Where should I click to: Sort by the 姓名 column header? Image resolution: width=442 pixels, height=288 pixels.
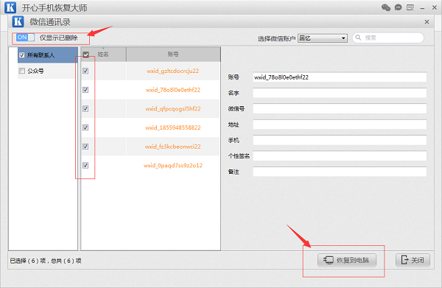click(x=103, y=54)
